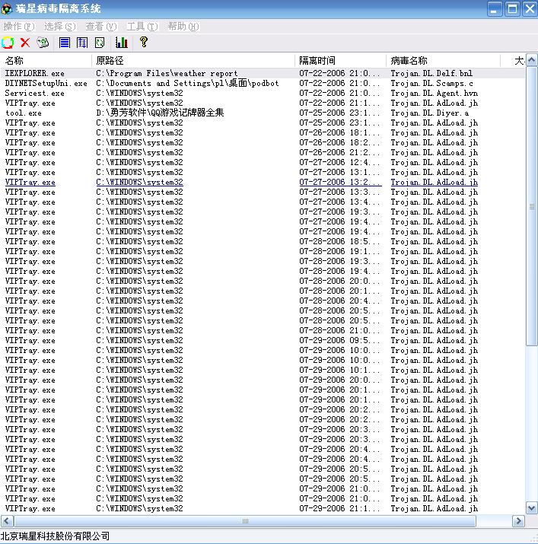This screenshot has height=544, width=538.
Task: Open the 查看(V) menu
Action: [x=100, y=27]
